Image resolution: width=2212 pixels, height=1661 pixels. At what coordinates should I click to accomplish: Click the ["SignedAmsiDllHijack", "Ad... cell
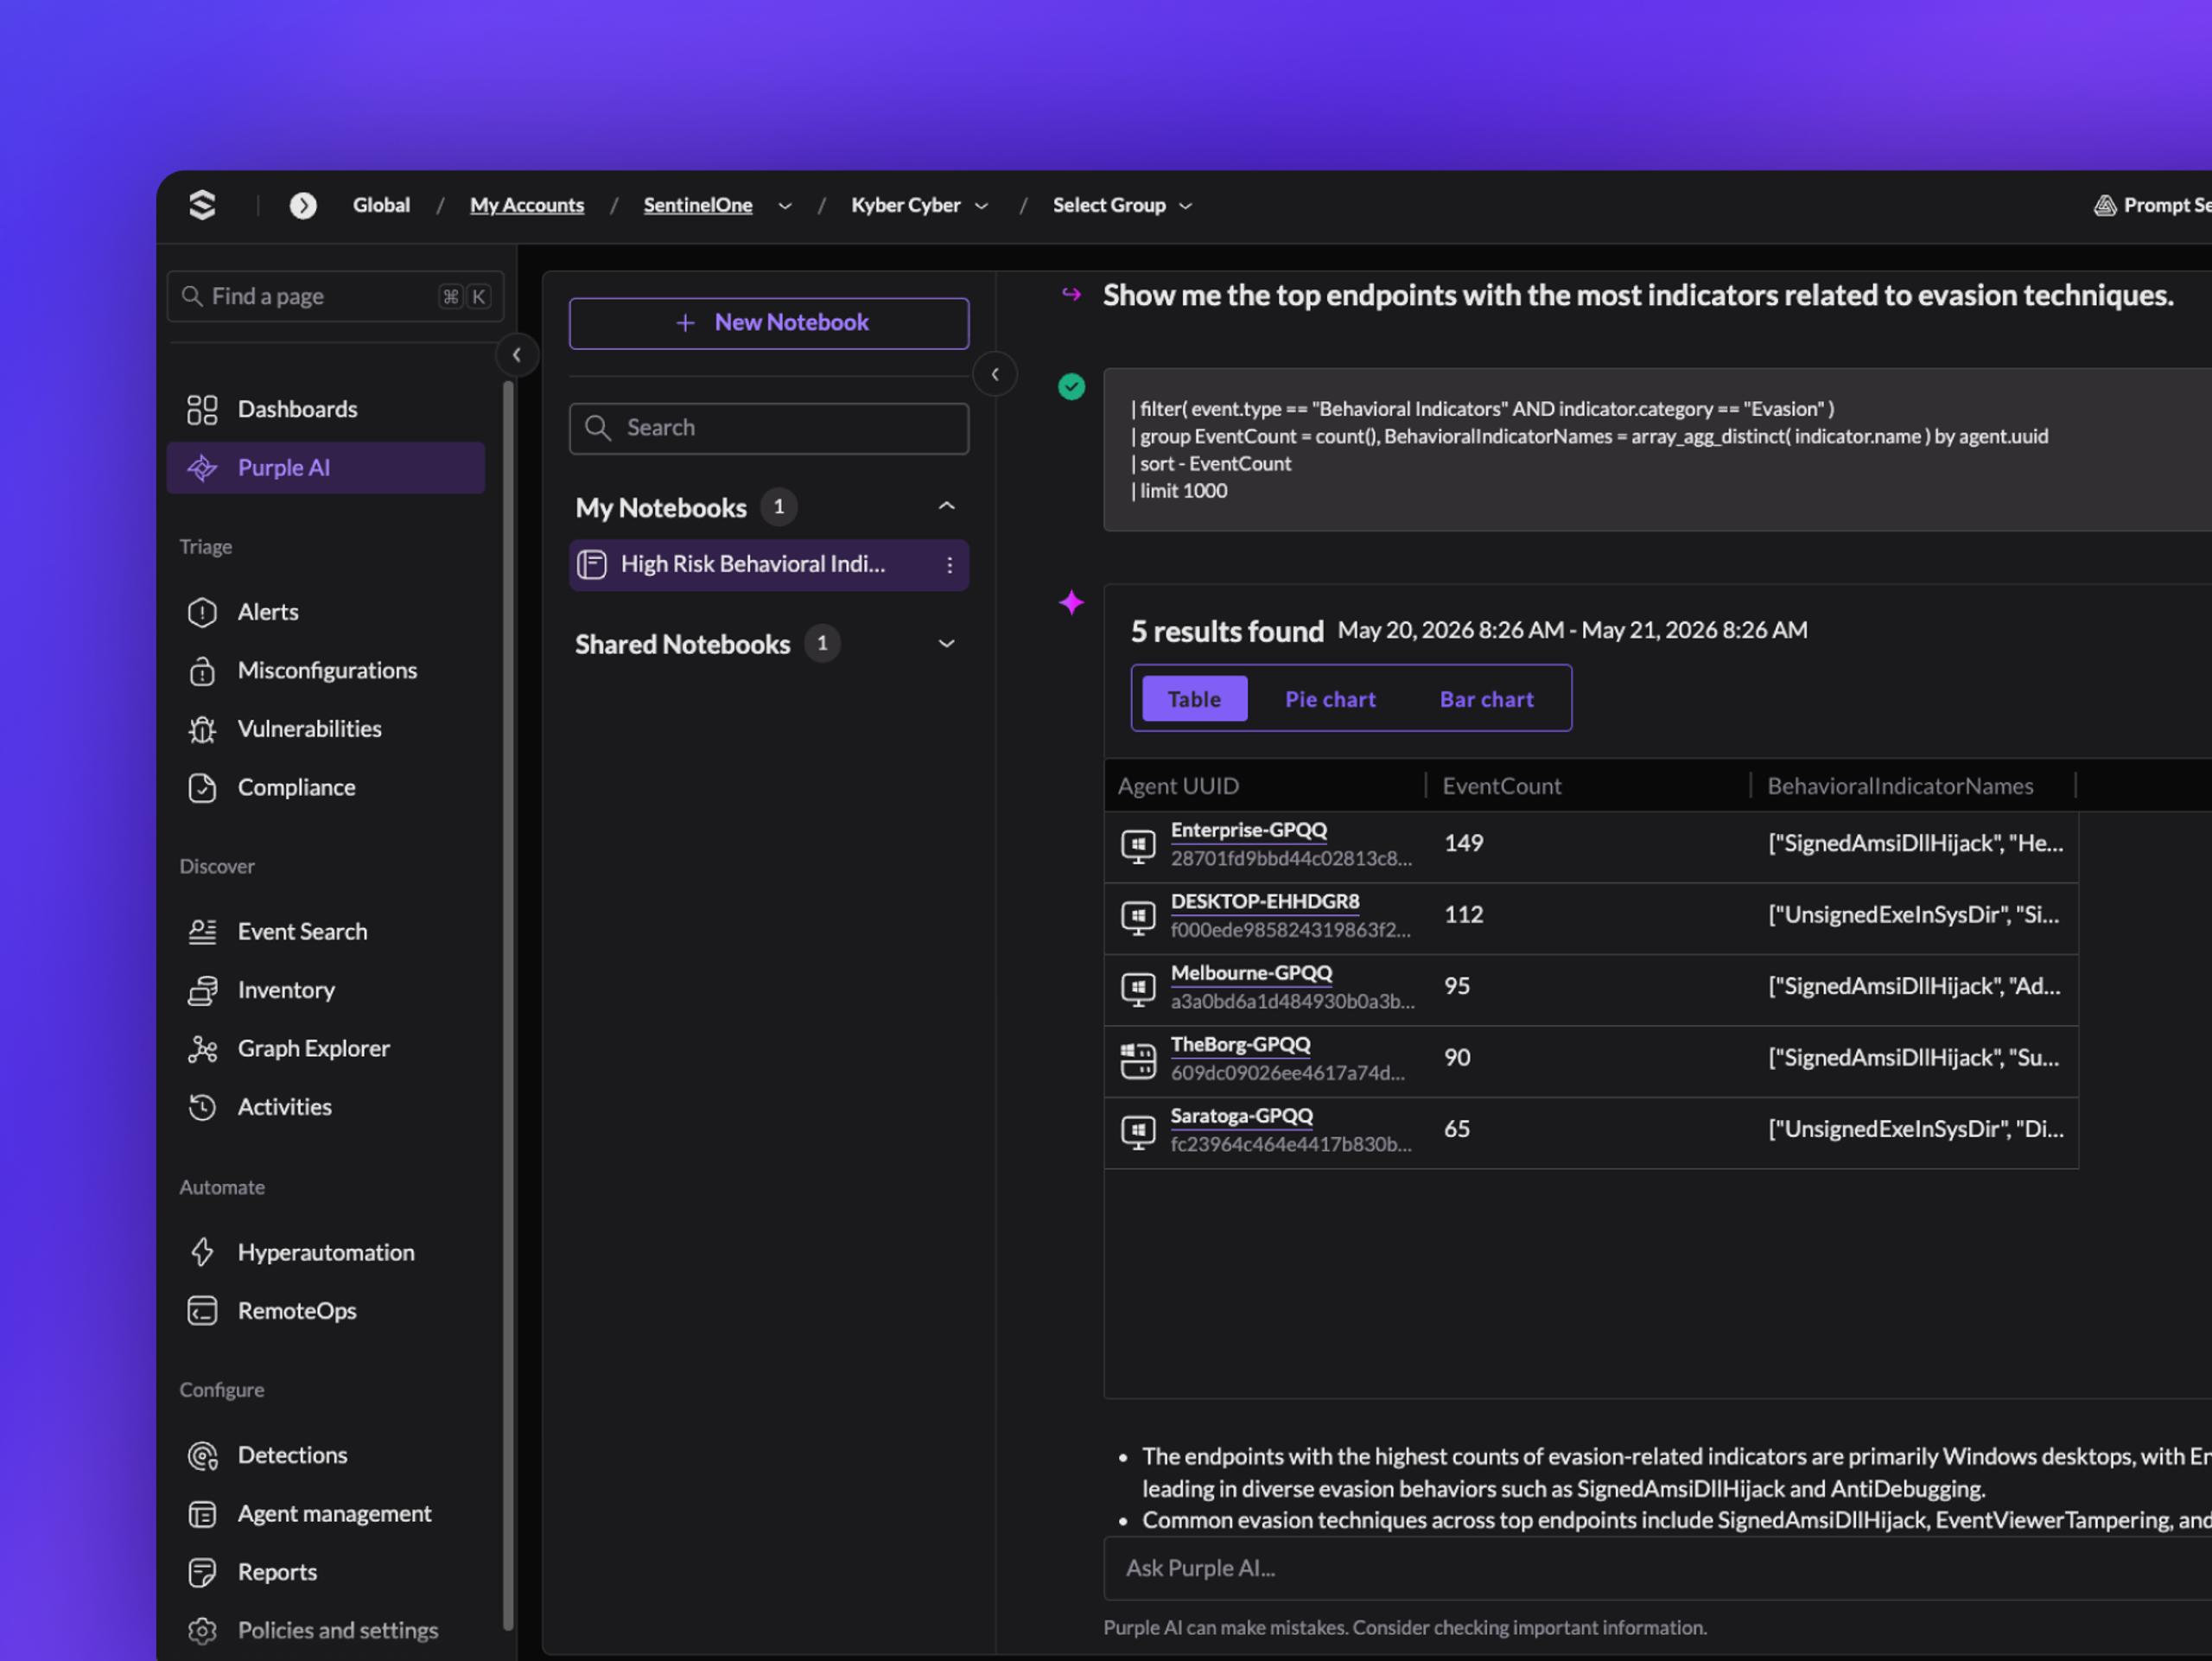(1914, 987)
